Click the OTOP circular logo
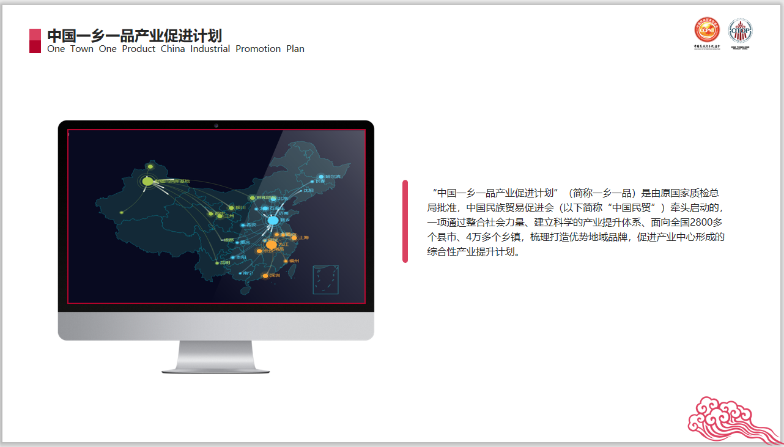Screen dimensions: 784x447 (x=740, y=31)
